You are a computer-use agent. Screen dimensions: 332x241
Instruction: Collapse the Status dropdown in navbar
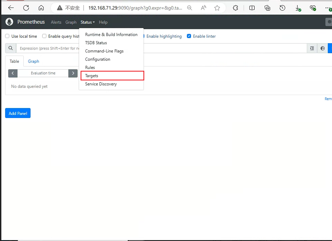[88, 22]
